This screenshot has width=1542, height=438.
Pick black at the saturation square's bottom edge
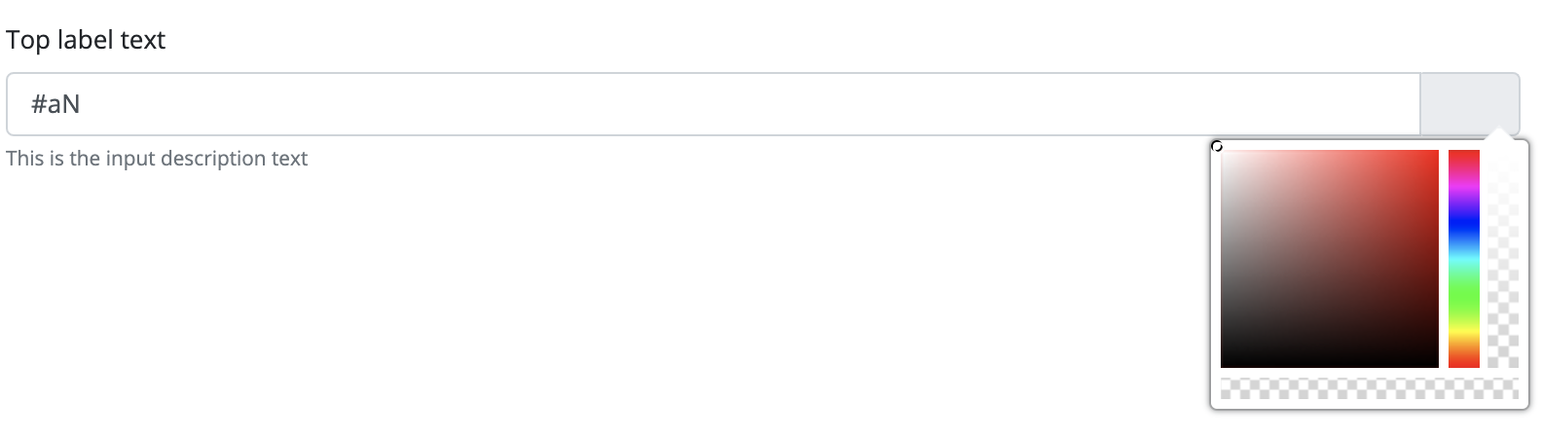click(x=1330, y=365)
